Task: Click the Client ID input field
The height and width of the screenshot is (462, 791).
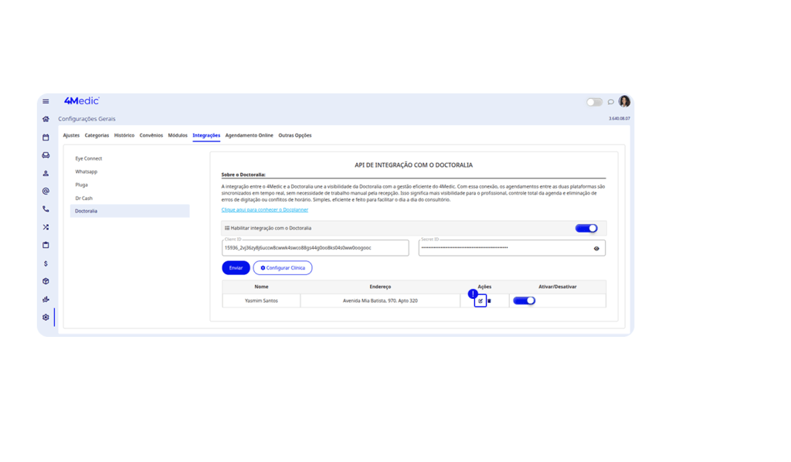Action: click(315, 248)
